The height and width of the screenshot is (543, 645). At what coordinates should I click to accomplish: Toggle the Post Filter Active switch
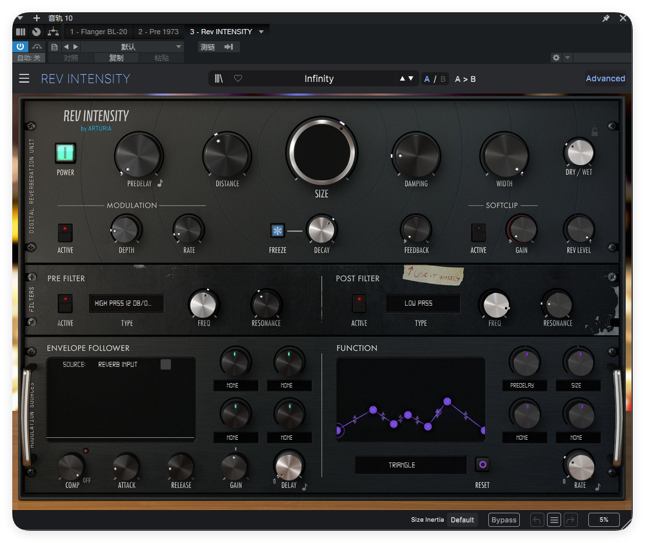click(x=359, y=304)
